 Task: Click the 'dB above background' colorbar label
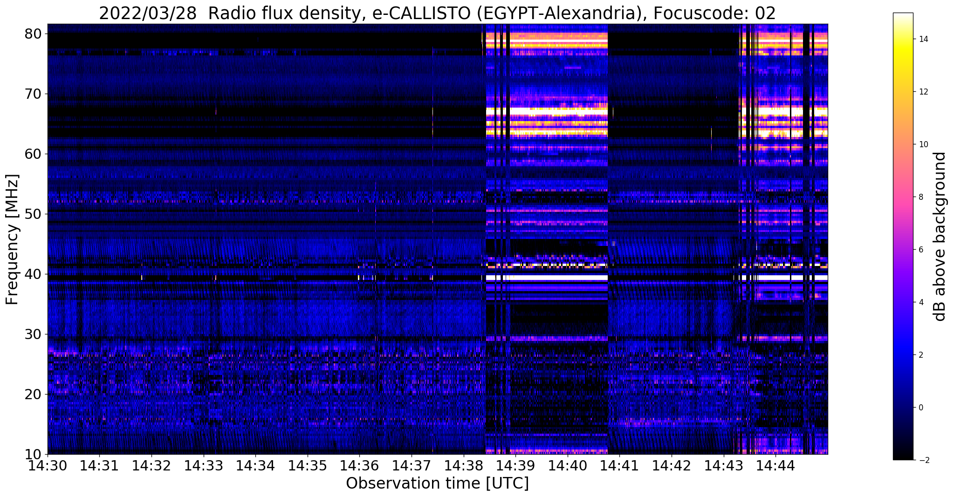pyautogui.click(x=940, y=236)
